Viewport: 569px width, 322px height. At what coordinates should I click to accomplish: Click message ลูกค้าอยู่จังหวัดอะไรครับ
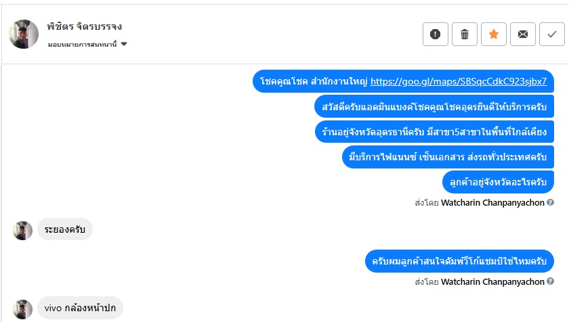pyautogui.click(x=498, y=182)
